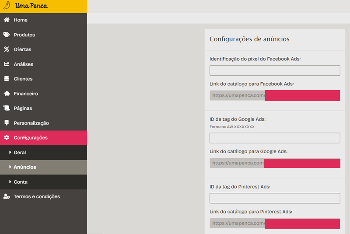This screenshot has width=350, height=234.
Task: Click the label 'Link do catálogo para Facebook Ads:'
Action: 252,84
